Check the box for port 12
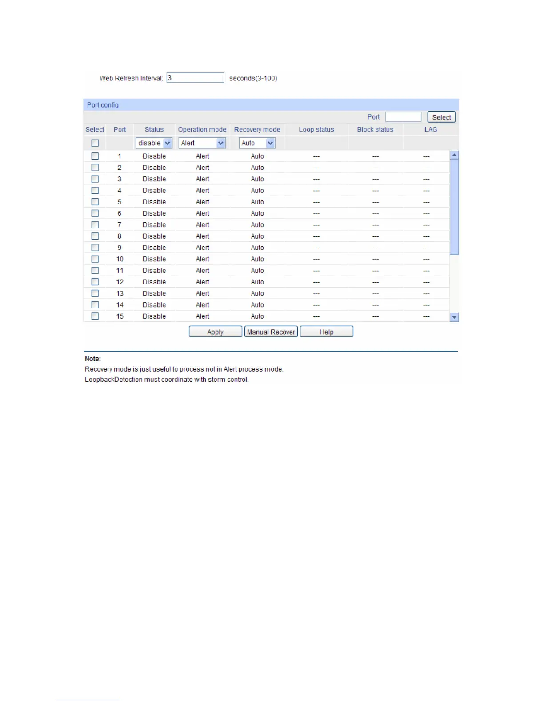 (95, 282)
